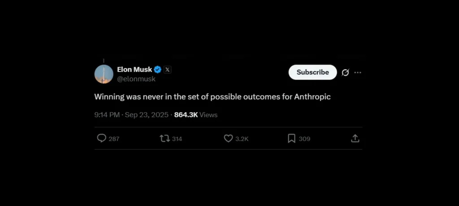The image size is (459, 206).
Task: Click the blue verified checkmark badge
Action: 158,70
